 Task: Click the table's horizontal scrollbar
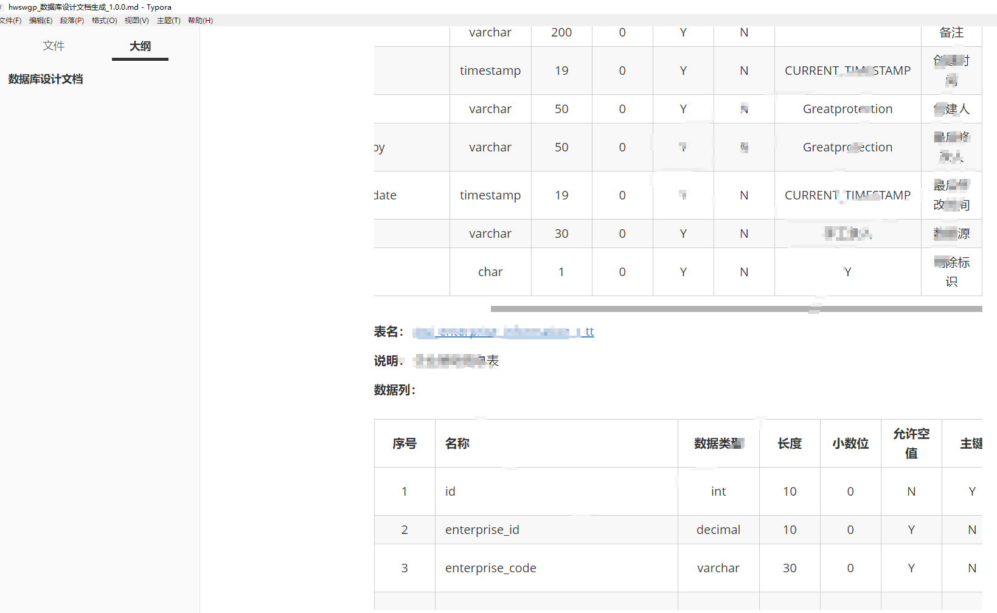(736, 309)
